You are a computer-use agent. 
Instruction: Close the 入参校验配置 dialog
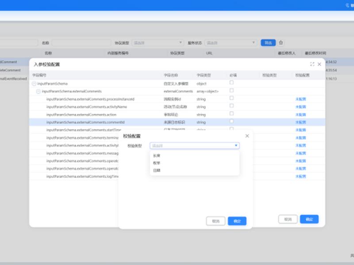pyautogui.click(x=319, y=64)
